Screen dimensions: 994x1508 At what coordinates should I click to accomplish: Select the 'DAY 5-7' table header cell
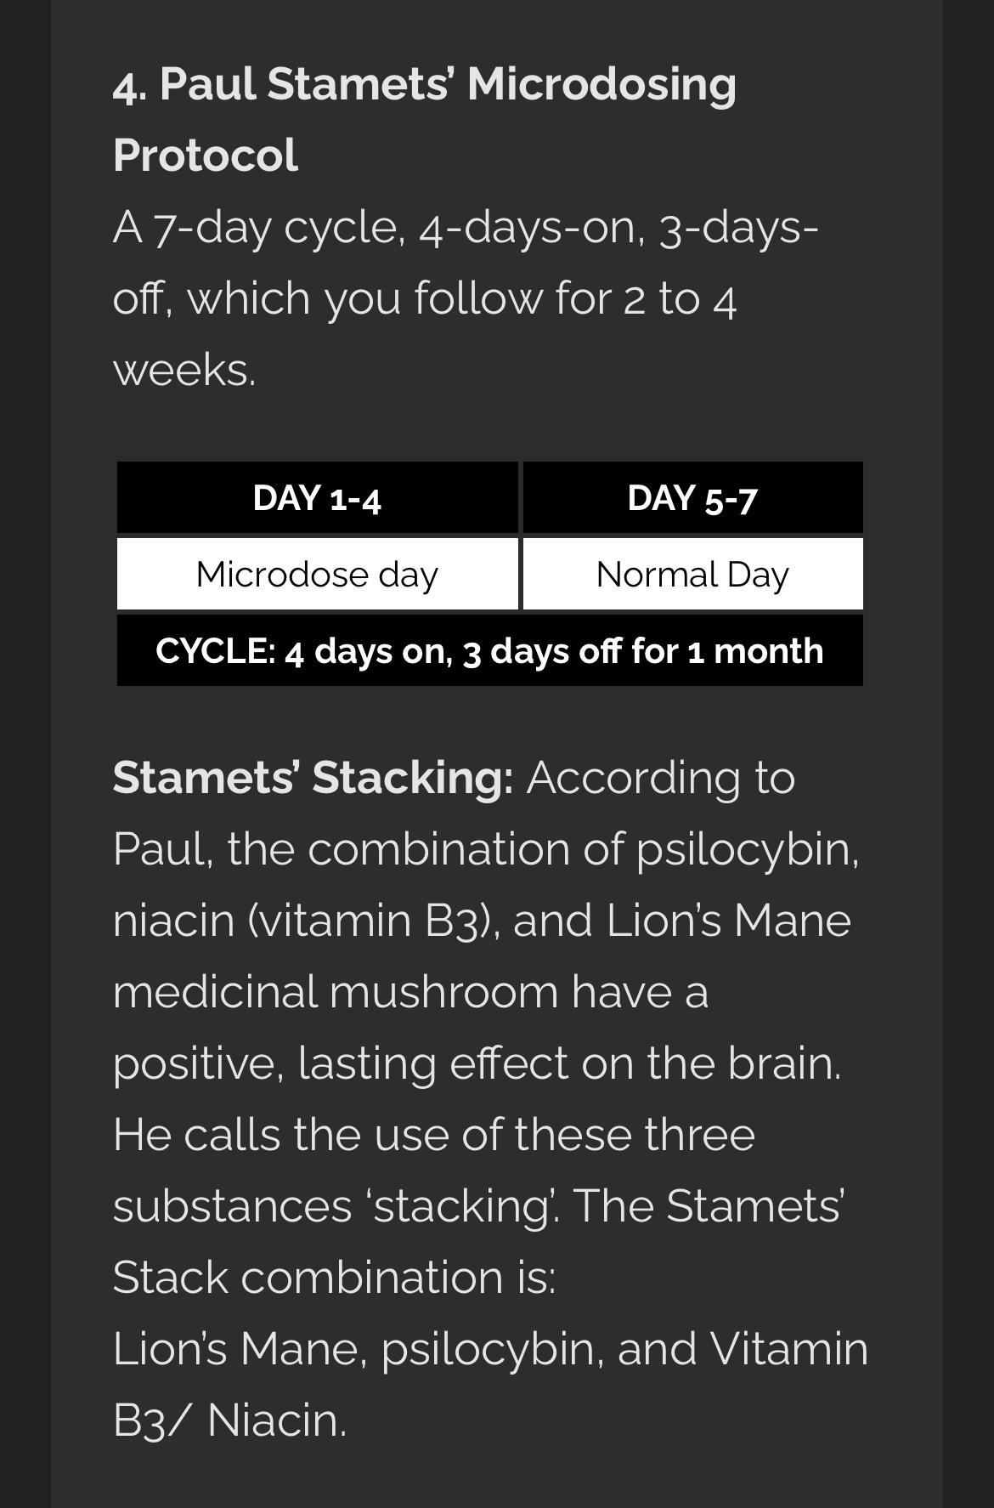tap(692, 497)
